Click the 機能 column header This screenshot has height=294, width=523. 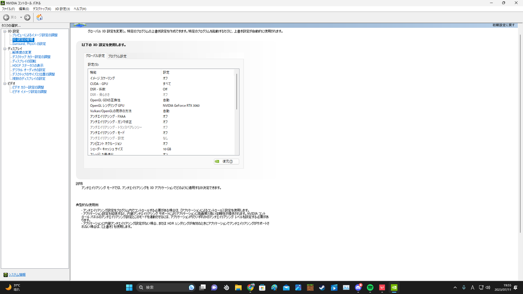coord(125,72)
